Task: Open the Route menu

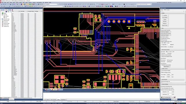Action: (17, 3)
